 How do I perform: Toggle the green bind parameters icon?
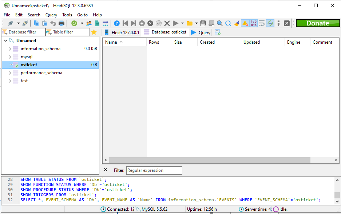pyautogui.click(x=270, y=23)
